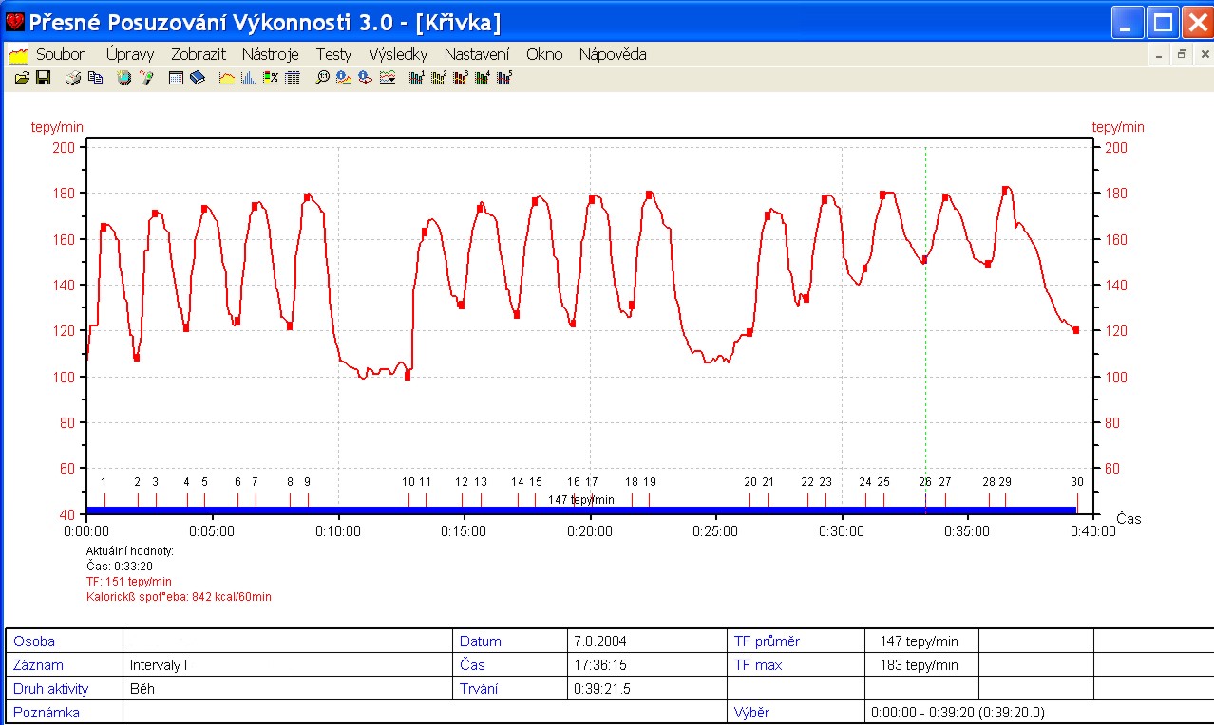This screenshot has height=725, width=1214.
Task: Click the open folder toolbar icon
Action: pos(22,78)
